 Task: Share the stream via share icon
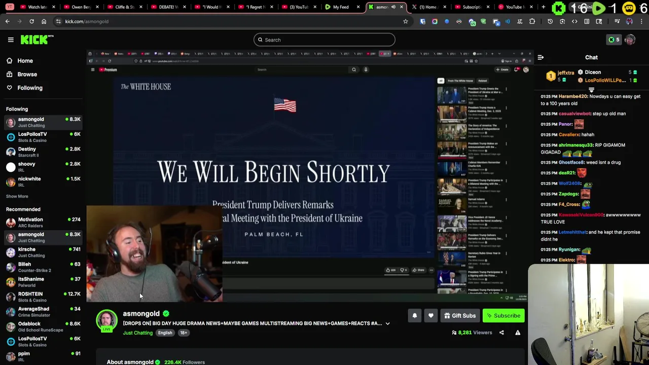(x=501, y=333)
